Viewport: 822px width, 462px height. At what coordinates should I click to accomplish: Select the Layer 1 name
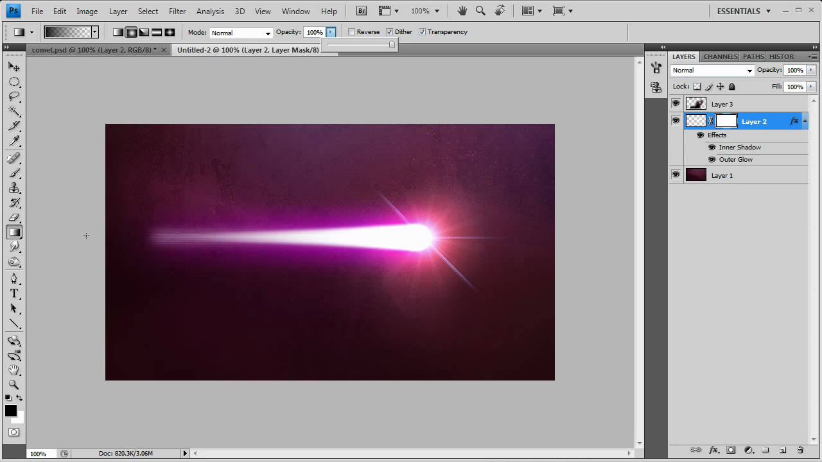tap(722, 175)
